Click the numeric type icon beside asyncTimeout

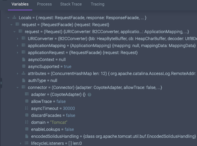tap(27, 108)
